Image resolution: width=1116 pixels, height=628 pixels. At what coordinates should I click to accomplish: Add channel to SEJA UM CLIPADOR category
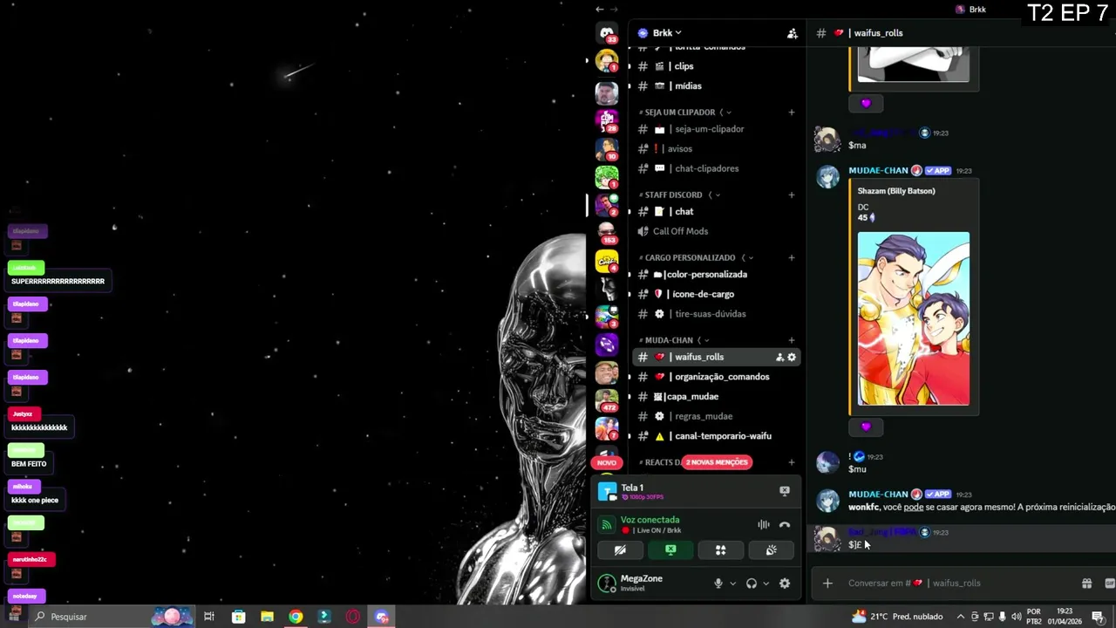pyautogui.click(x=792, y=112)
